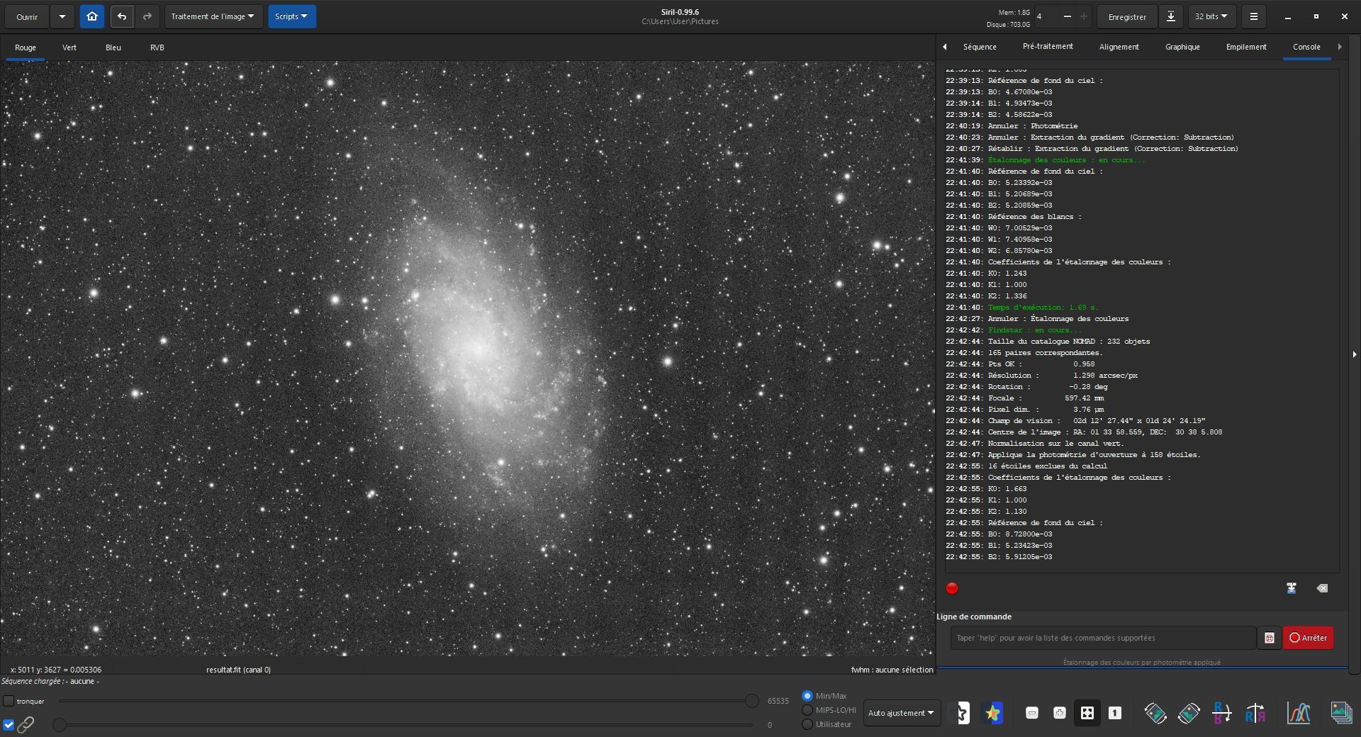The height and width of the screenshot is (737, 1361).
Task: Open the Pré-traitement tab
Action: click(x=1047, y=47)
